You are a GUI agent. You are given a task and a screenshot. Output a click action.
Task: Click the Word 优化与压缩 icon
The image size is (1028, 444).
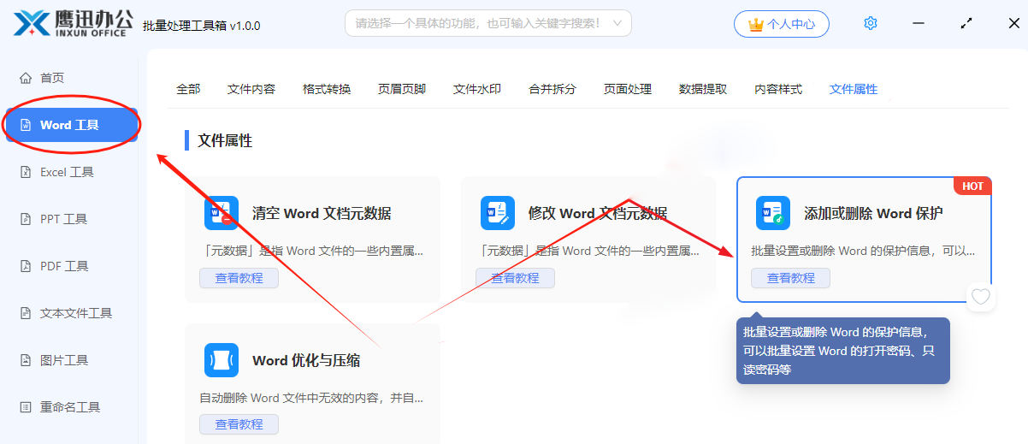point(222,360)
